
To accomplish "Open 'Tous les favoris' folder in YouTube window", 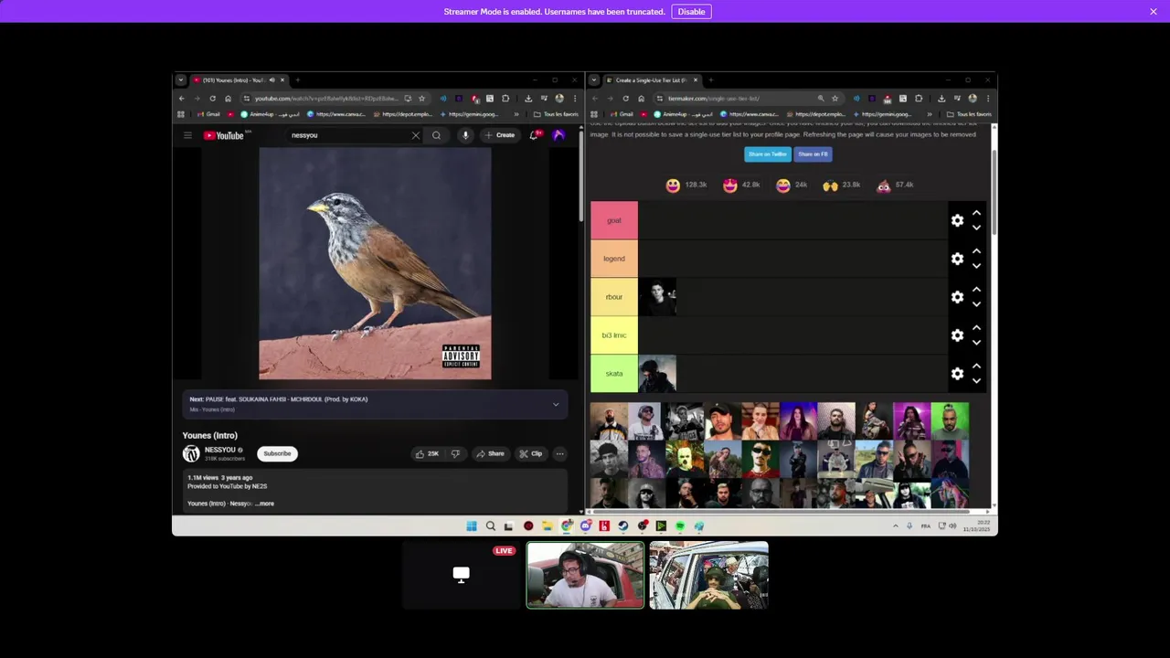I will (x=555, y=114).
